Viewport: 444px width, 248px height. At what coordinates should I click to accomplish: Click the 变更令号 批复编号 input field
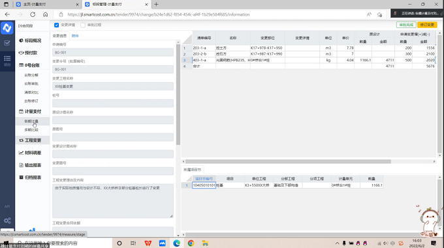coord(113,69)
